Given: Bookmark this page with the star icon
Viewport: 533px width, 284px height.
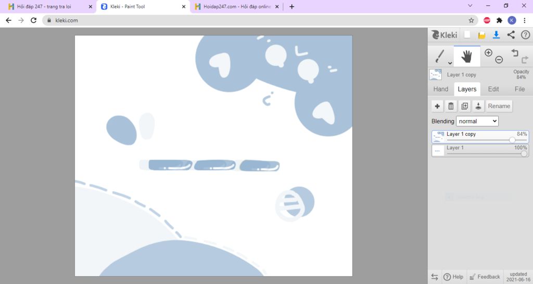Looking at the screenshot, I should tap(471, 20).
